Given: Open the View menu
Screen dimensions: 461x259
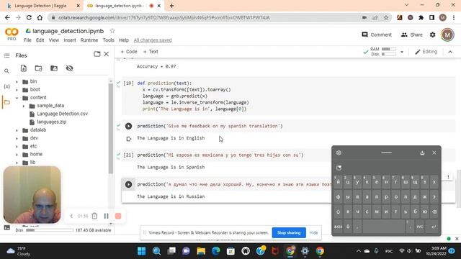Looking at the screenshot, I should click(x=54, y=40).
